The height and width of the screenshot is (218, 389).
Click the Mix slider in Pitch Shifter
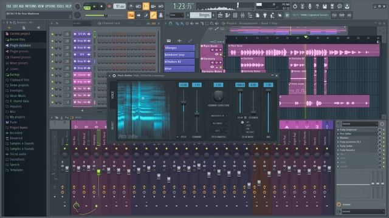pos(268,111)
